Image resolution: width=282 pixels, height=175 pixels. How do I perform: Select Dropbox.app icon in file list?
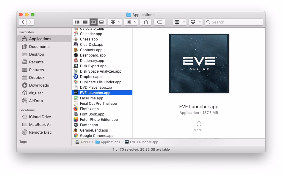coord(76,76)
